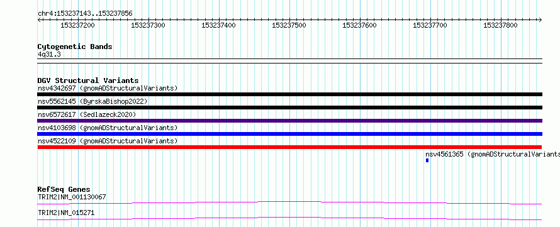Click the DGV Structural Variants track heading

pos(88,80)
